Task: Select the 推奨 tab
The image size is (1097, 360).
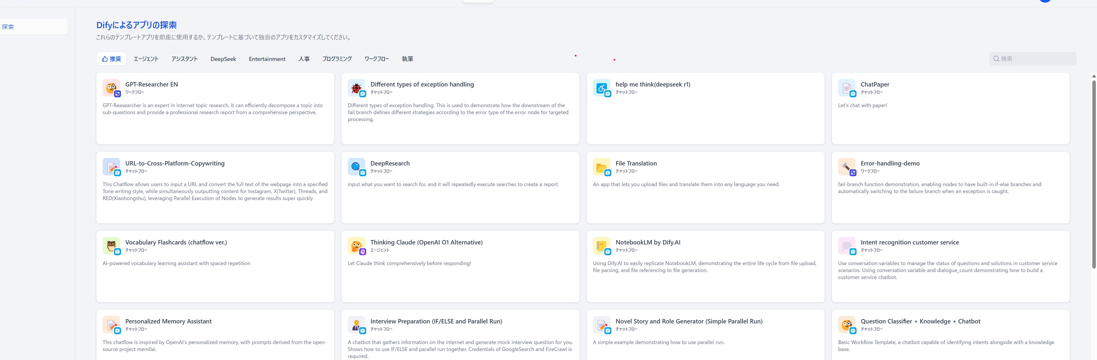Action: point(112,59)
